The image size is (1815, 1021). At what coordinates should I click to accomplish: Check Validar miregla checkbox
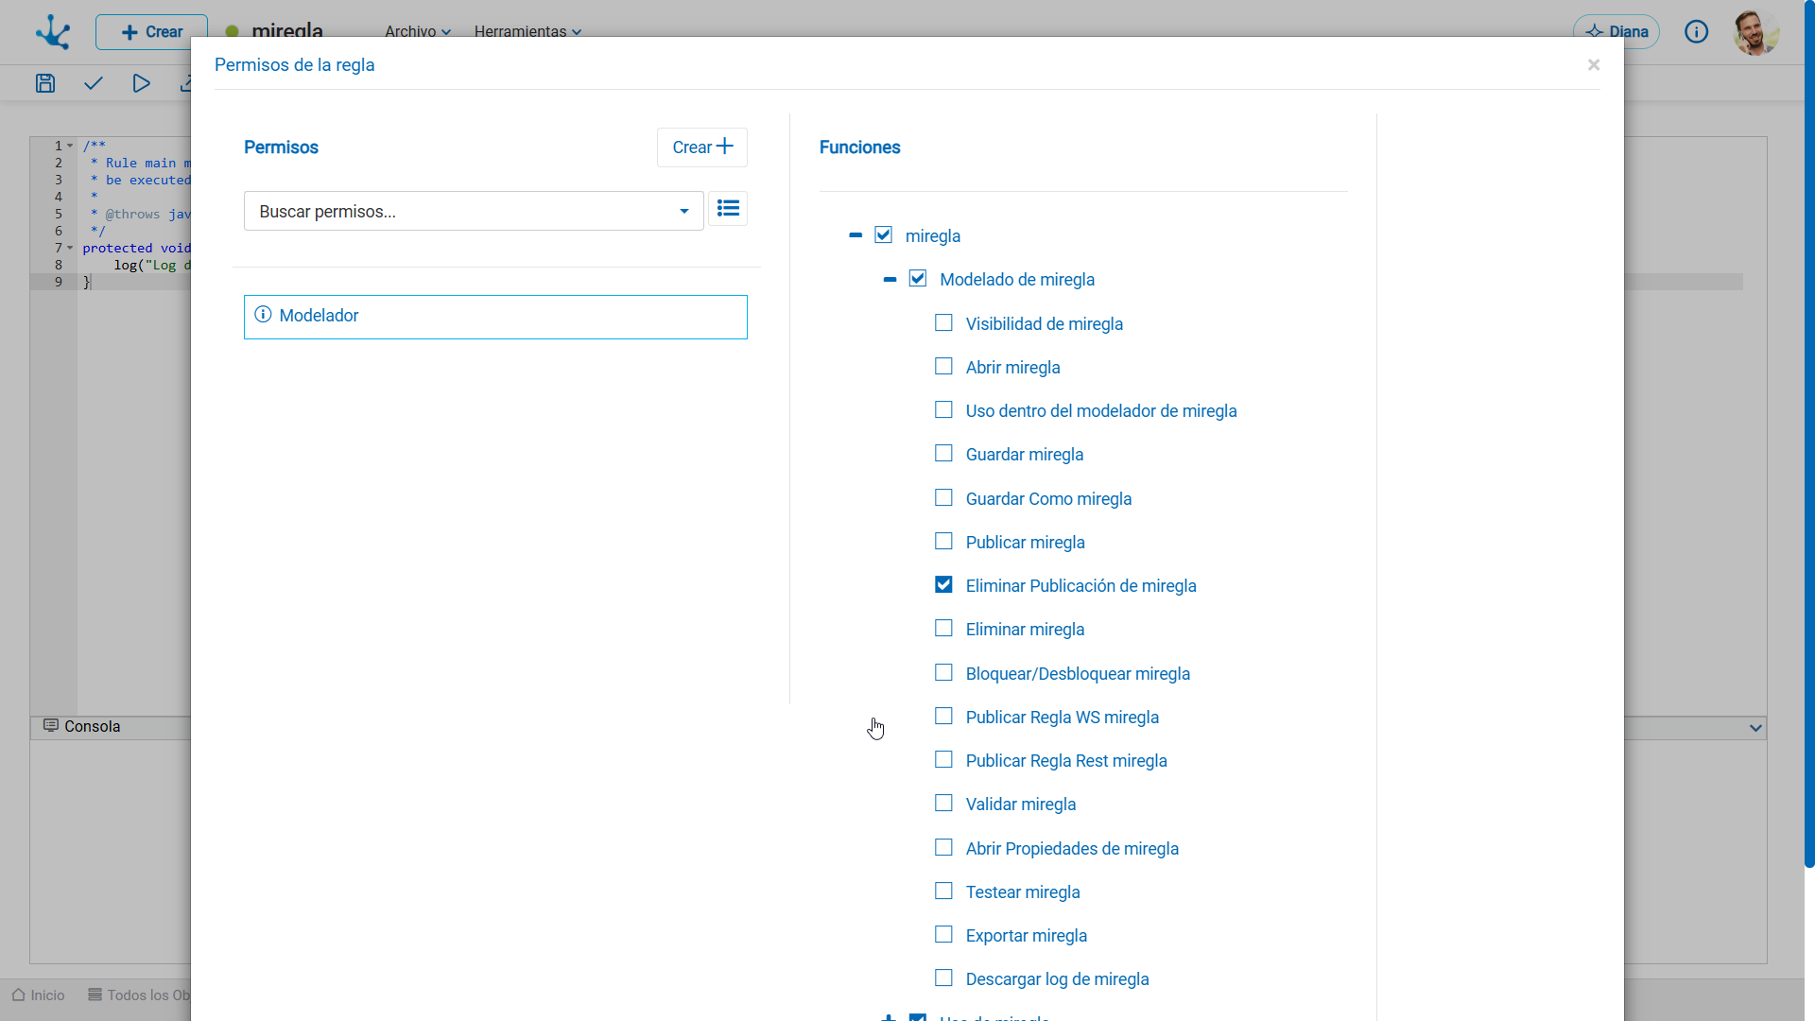coord(943,803)
